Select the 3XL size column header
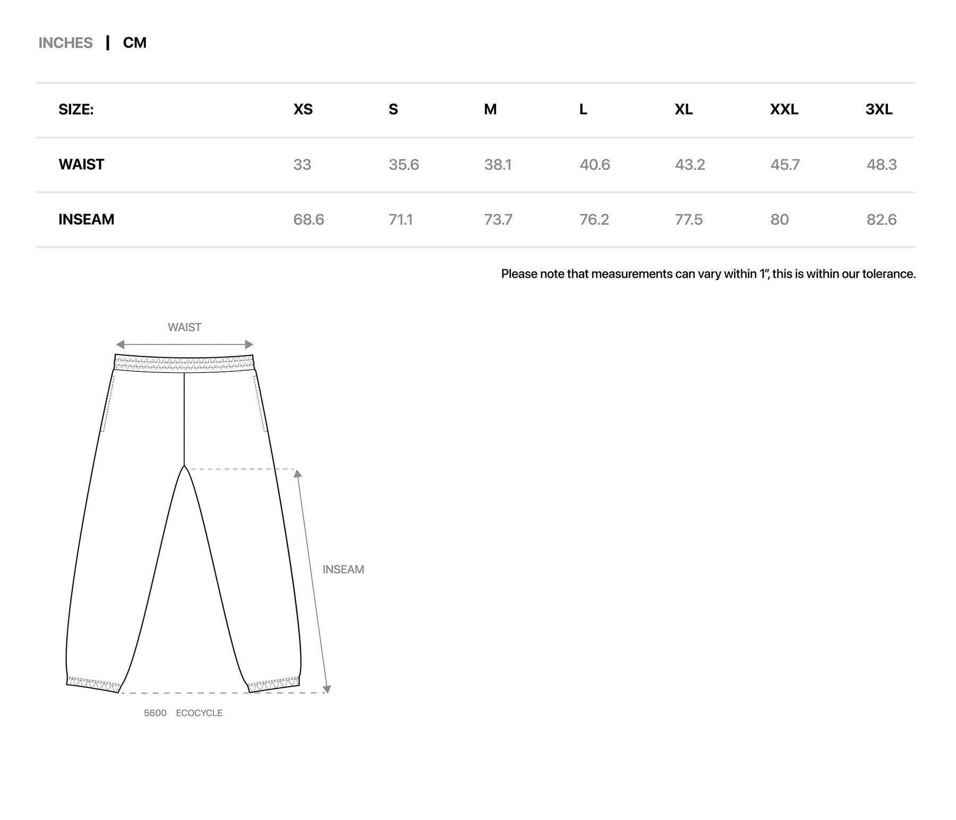 (878, 109)
